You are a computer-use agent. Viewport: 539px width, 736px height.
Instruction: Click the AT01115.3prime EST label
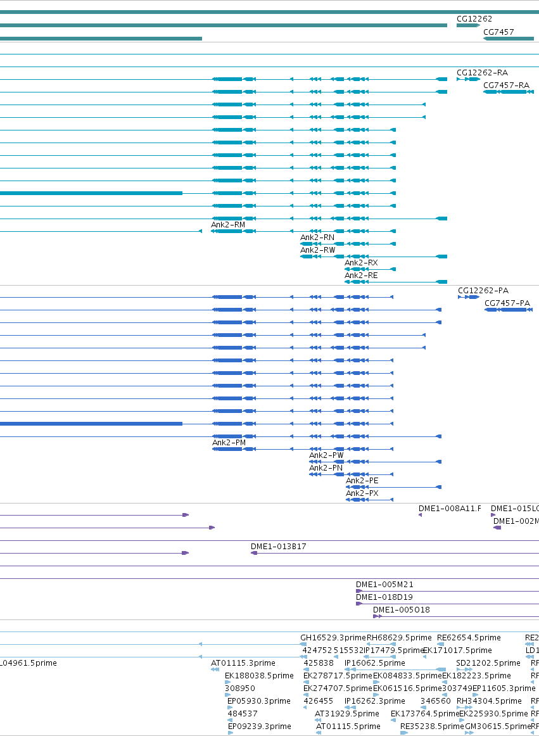(x=243, y=663)
